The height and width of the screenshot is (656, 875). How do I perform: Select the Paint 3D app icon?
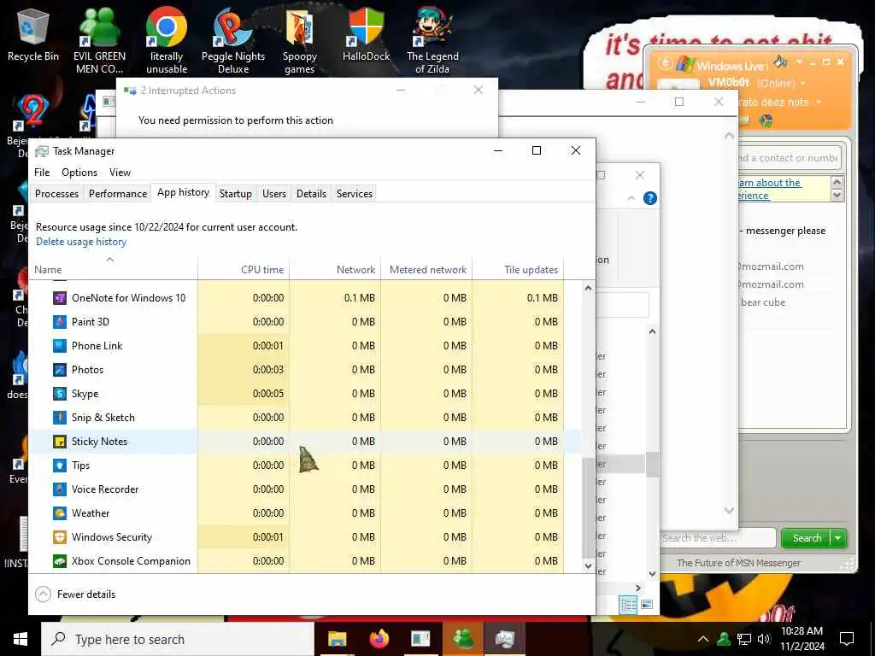60,322
